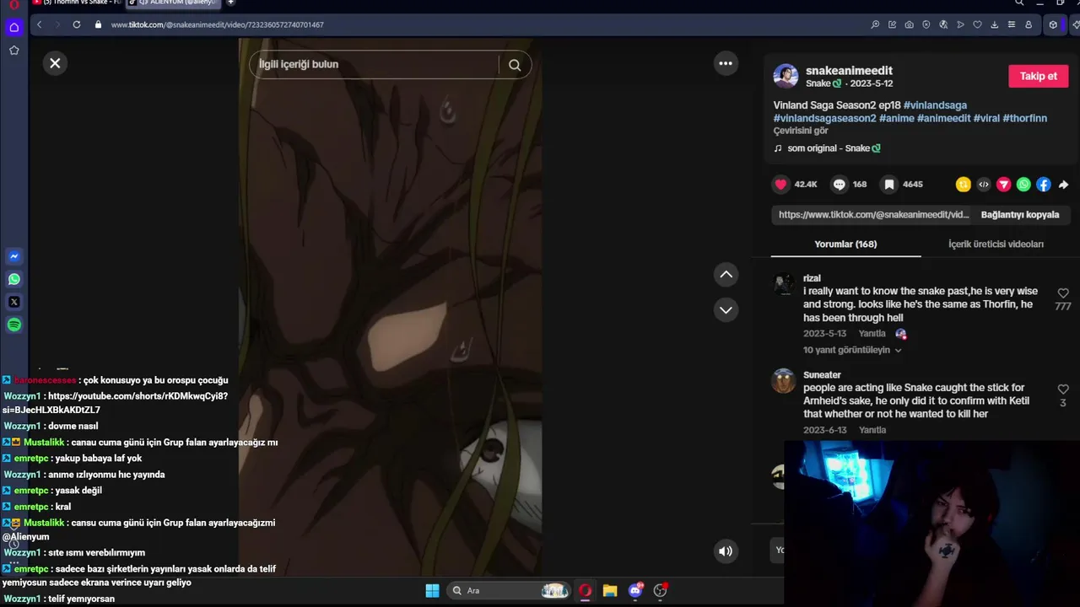Open X (Twitter) in the Opera sidebar

[x=14, y=302]
